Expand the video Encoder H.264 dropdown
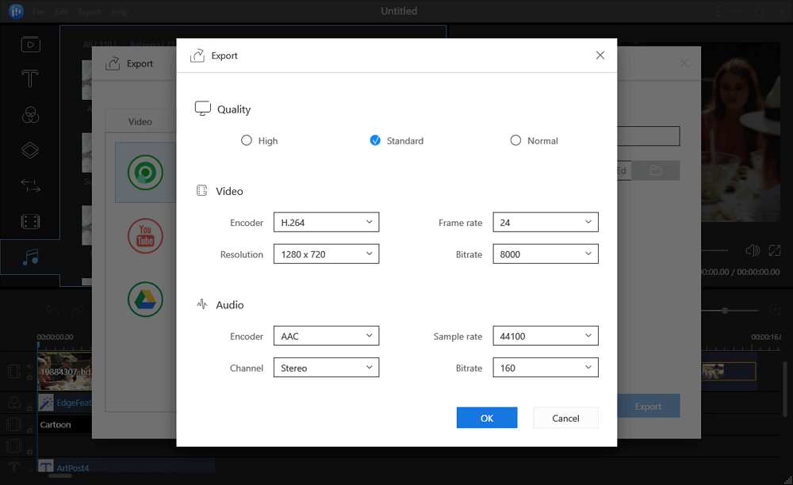Screen dimensions: 793x485 pos(326,223)
